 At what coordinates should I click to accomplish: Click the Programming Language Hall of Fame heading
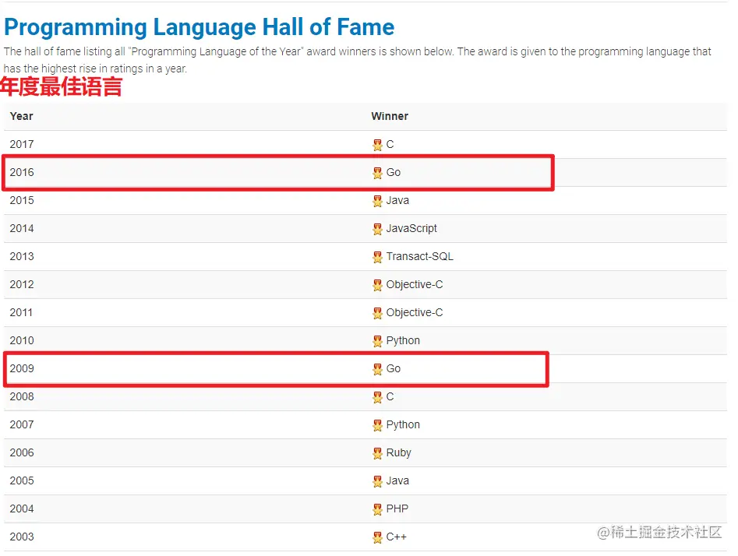(199, 27)
